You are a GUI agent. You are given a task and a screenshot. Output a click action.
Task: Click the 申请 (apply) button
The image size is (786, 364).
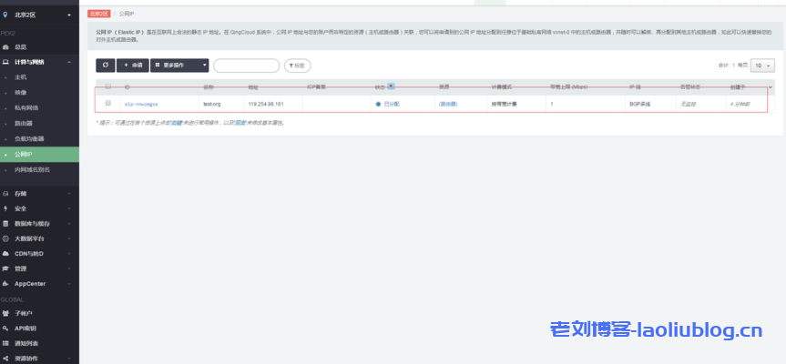(x=133, y=66)
